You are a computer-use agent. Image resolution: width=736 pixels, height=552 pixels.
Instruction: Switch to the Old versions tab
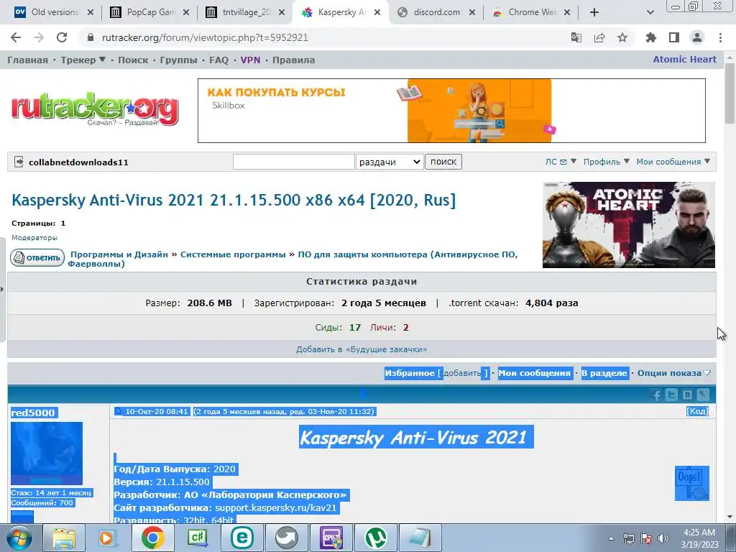[53, 12]
